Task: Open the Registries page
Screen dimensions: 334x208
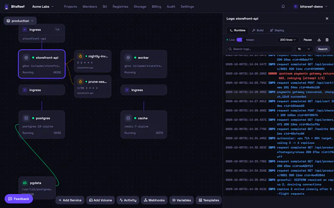Action: click(120, 7)
